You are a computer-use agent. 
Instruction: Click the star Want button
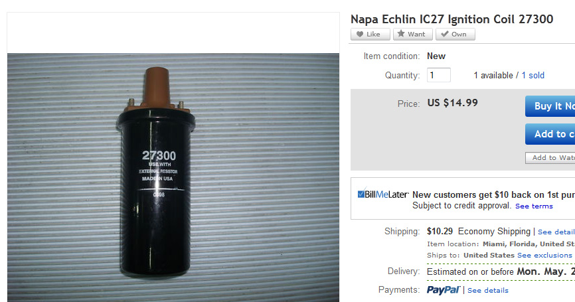click(x=412, y=34)
